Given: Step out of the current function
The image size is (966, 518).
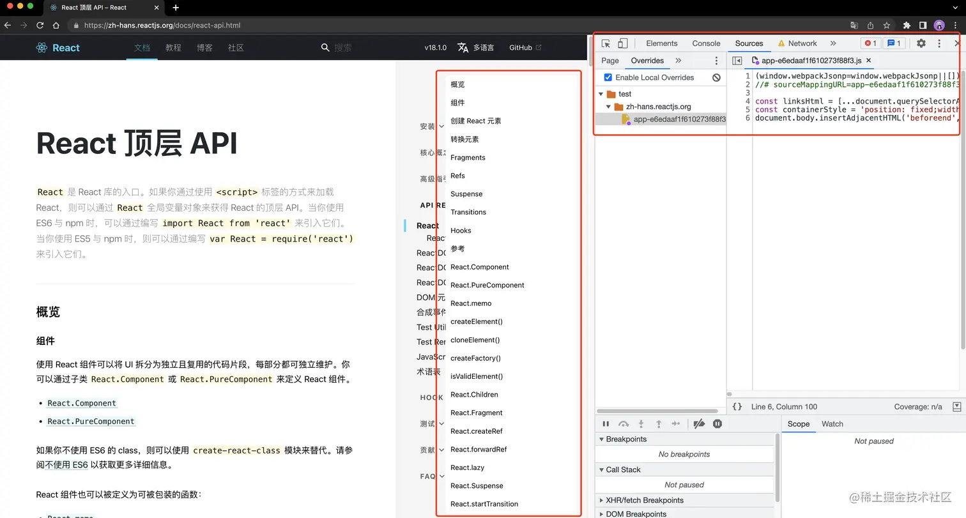Looking at the screenshot, I should click(659, 423).
